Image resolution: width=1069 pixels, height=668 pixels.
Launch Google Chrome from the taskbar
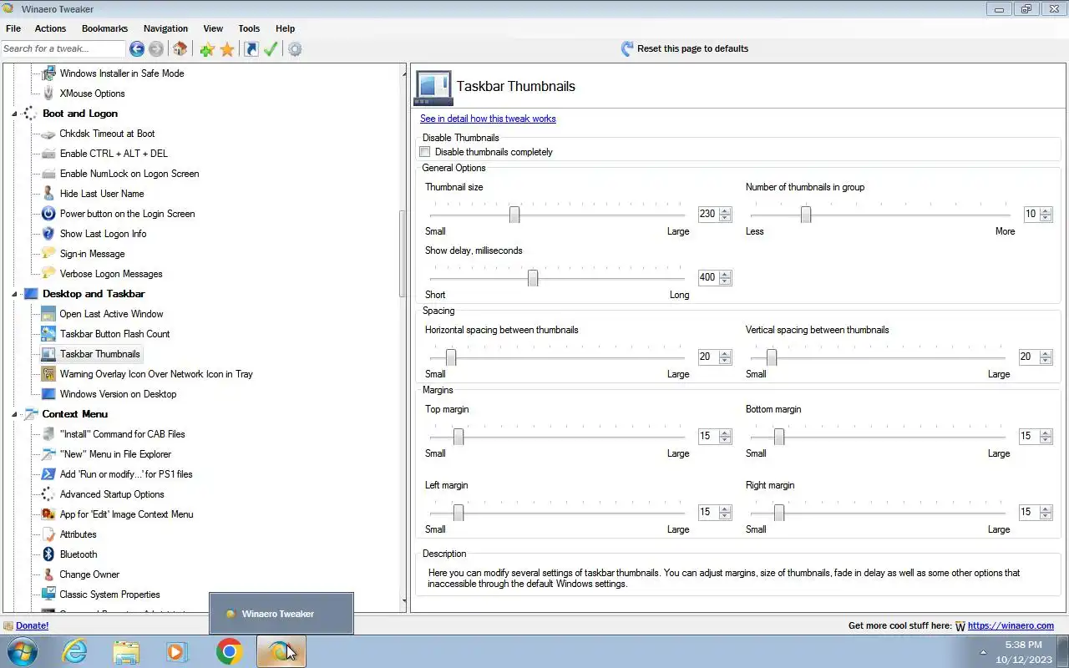point(229,651)
